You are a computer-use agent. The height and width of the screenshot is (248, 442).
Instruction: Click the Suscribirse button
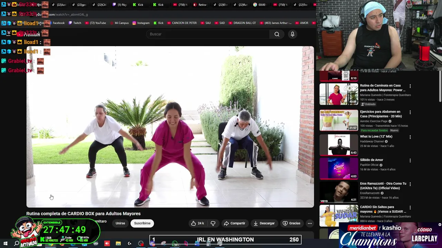click(x=142, y=223)
